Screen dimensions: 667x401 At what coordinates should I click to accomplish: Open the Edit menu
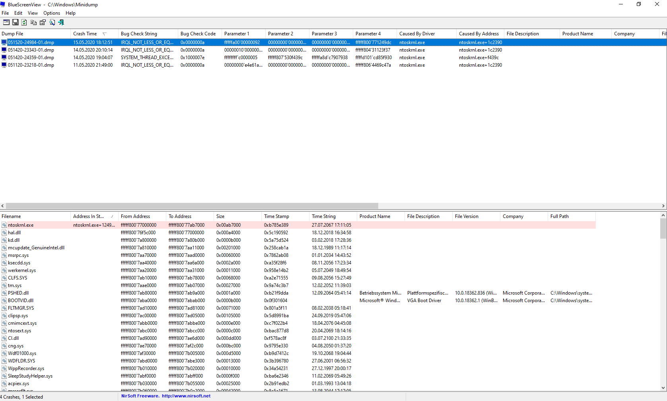coord(18,13)
